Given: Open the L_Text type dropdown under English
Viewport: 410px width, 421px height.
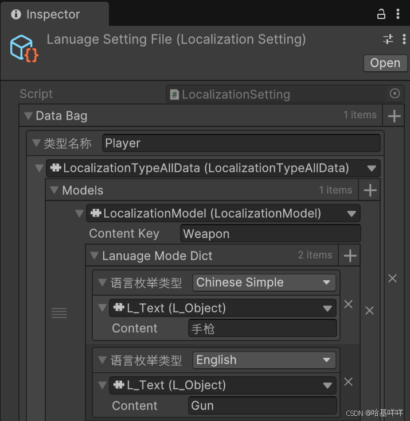Looking at the screenshot, I should (222, 385).
